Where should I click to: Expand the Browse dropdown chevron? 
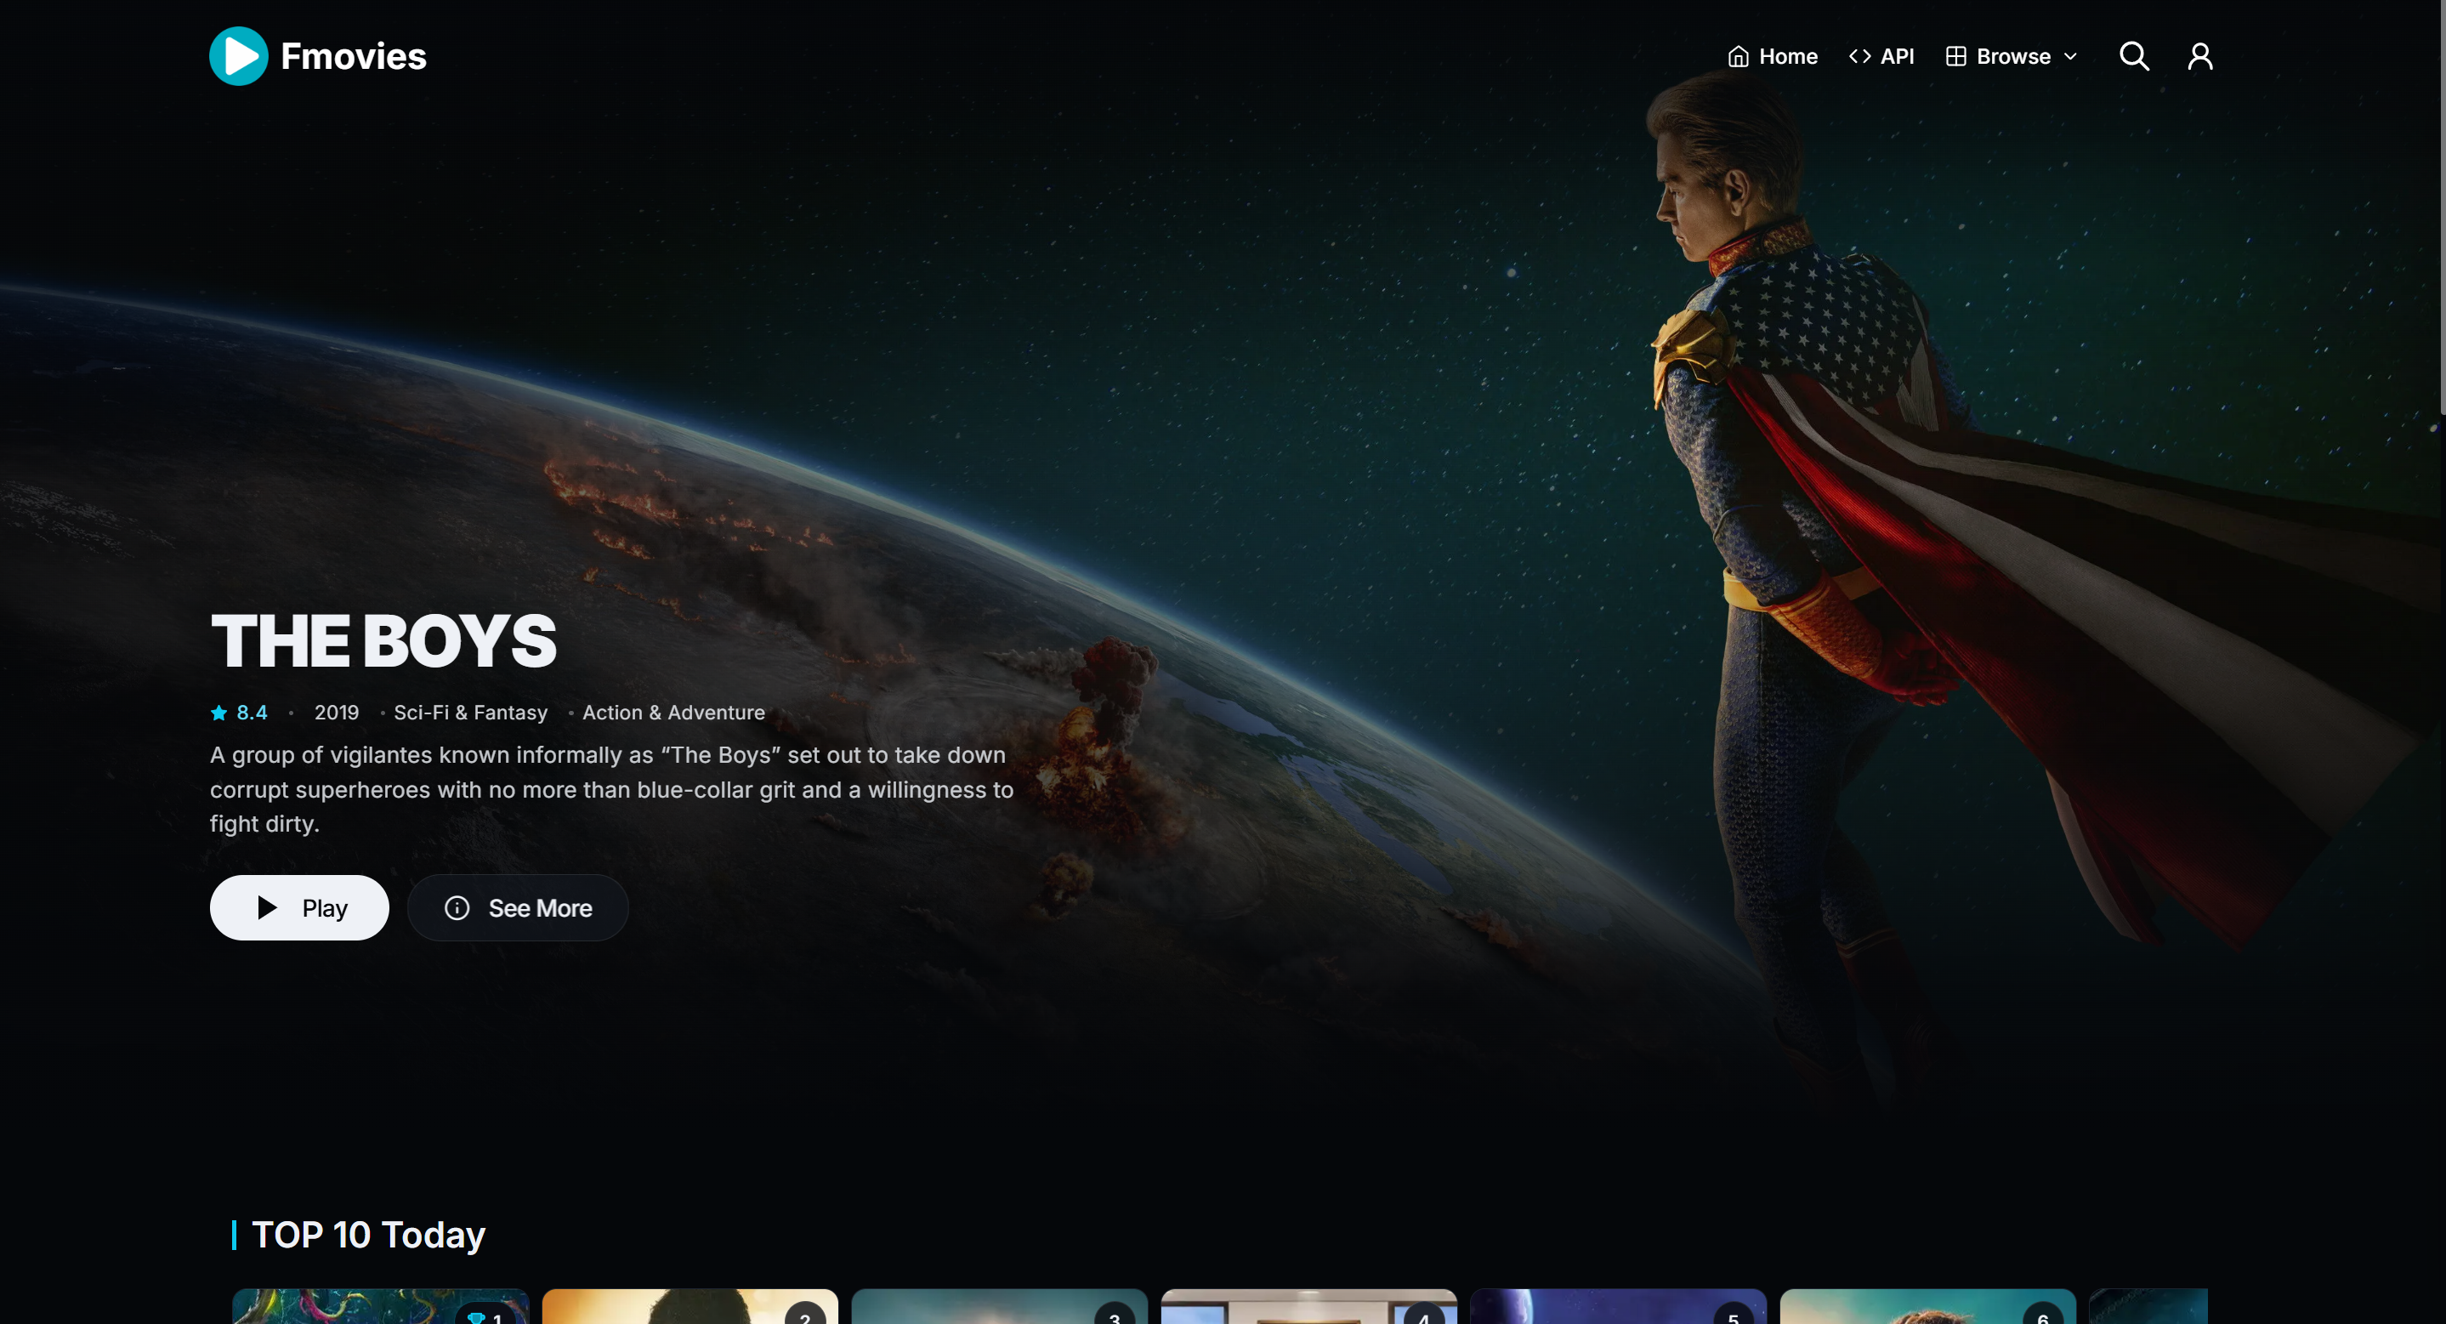coord(2070,57)
